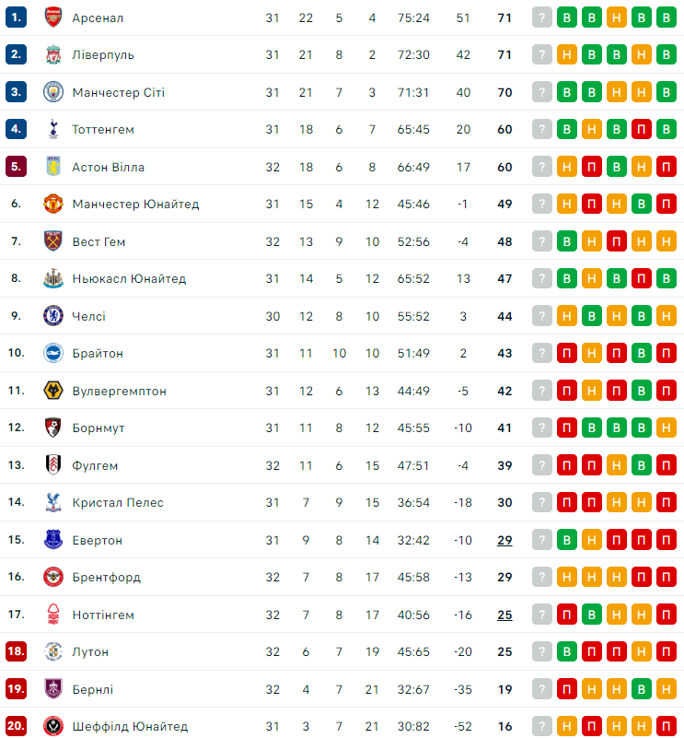684x738 pixels.
Task: Click Everton's underlined 29 points value
Action: tap(504, 540)
